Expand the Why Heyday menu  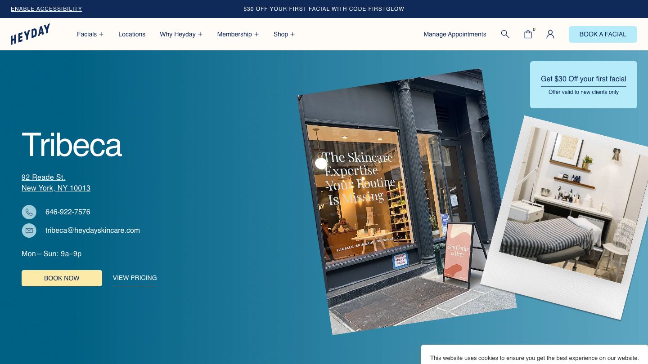[x=181, y=34]
